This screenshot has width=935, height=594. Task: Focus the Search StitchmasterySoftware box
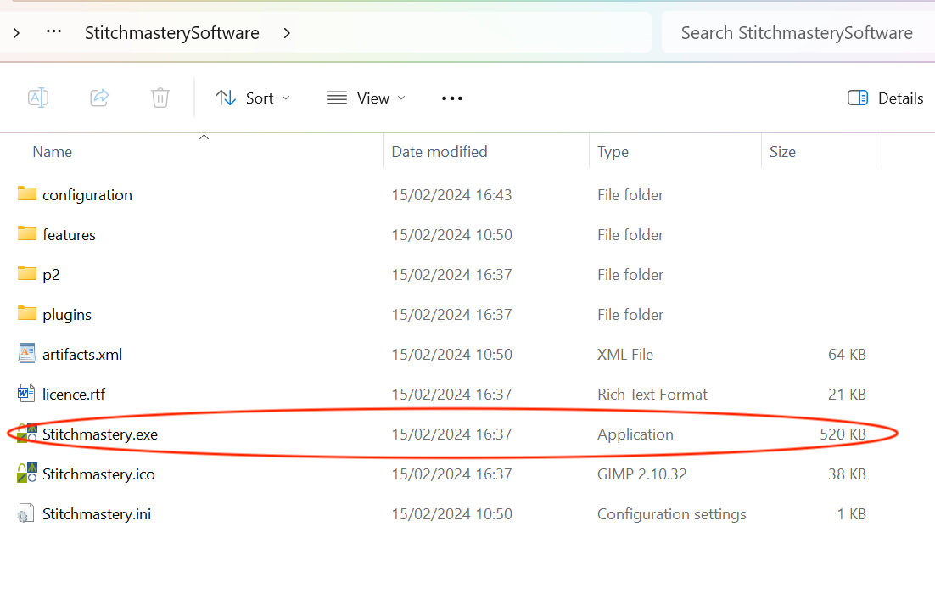click(797, 33)
